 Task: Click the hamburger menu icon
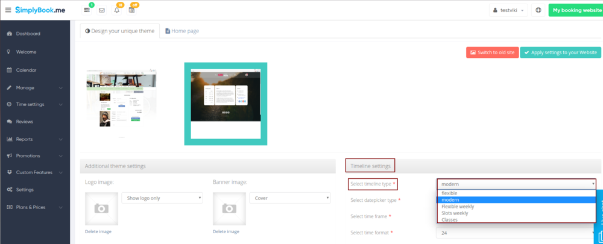coord(8,10)
